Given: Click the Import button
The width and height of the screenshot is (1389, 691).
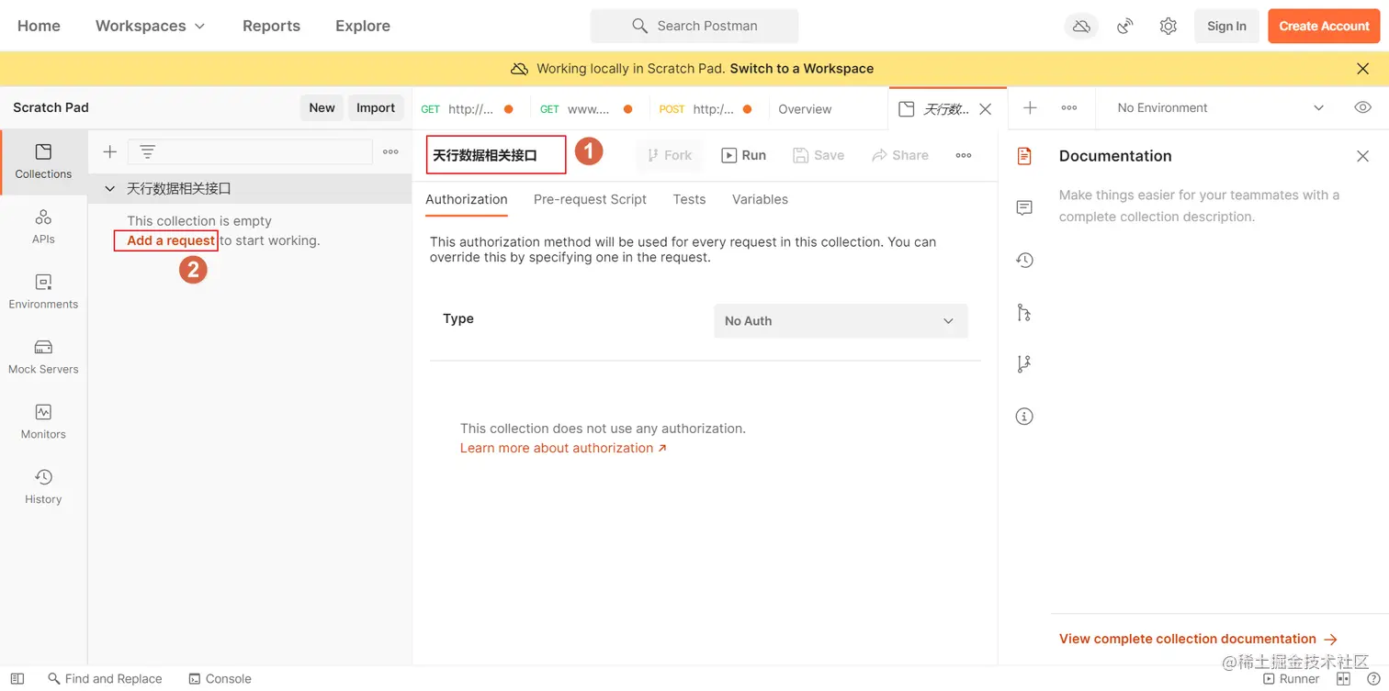Looking at the screenshot, I should (x=376, y=107).
